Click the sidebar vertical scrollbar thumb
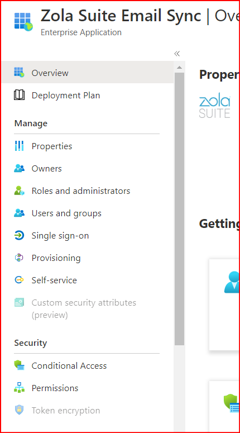 (179, 209)
